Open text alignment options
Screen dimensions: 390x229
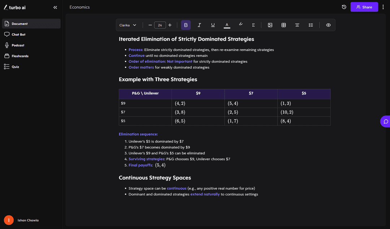click(x=297, y=25)
